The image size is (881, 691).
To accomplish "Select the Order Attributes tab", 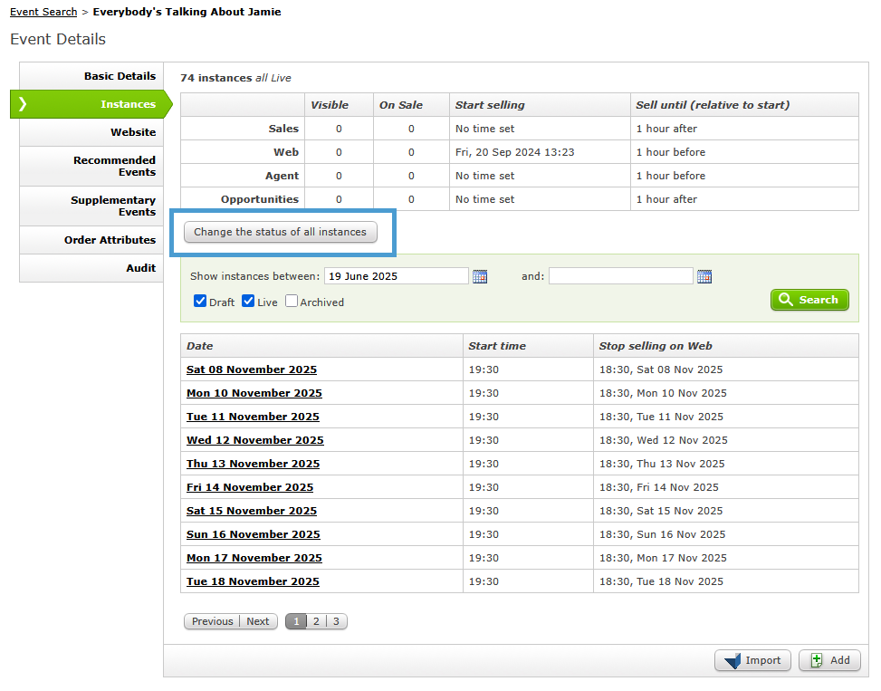I will (x=110, y=240).
